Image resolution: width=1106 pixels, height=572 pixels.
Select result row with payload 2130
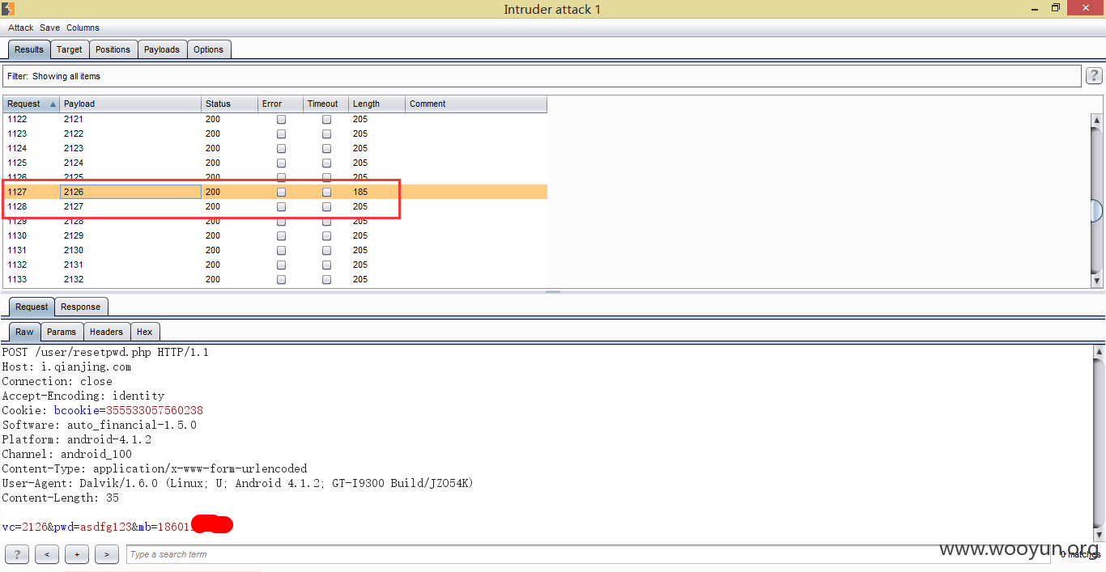tap(274, 250)
